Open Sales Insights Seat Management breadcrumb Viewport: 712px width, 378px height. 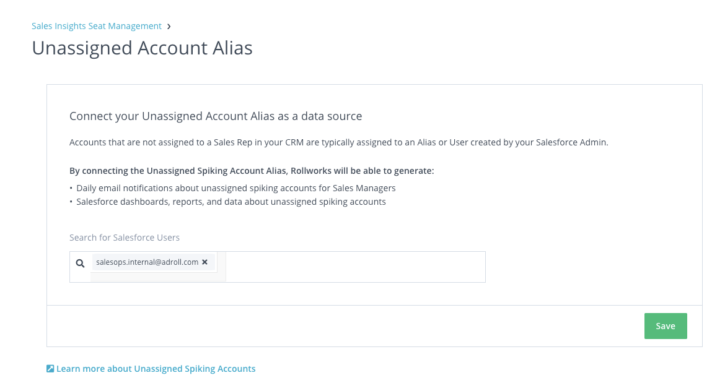(96, 26)
